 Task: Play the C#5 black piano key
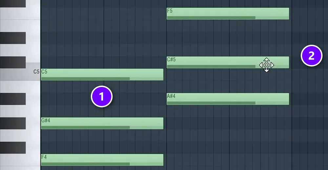tap(13, 62)
